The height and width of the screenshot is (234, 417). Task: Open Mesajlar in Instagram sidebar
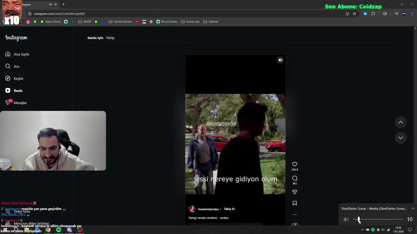(x=16, y=103)
